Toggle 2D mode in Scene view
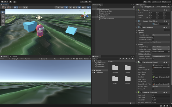 [x=62, y=7]
